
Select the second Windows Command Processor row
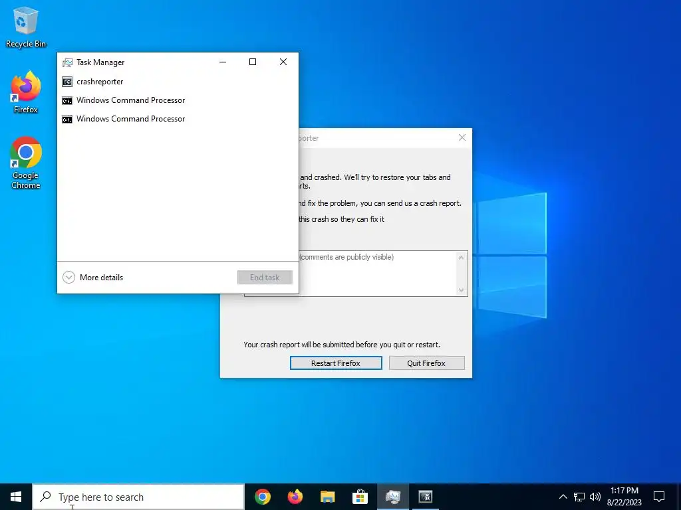coord(178,119)
